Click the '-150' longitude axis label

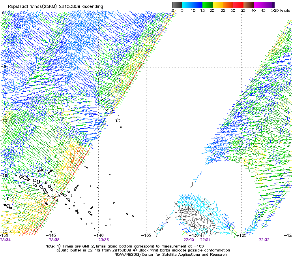[x=4, y=235]
